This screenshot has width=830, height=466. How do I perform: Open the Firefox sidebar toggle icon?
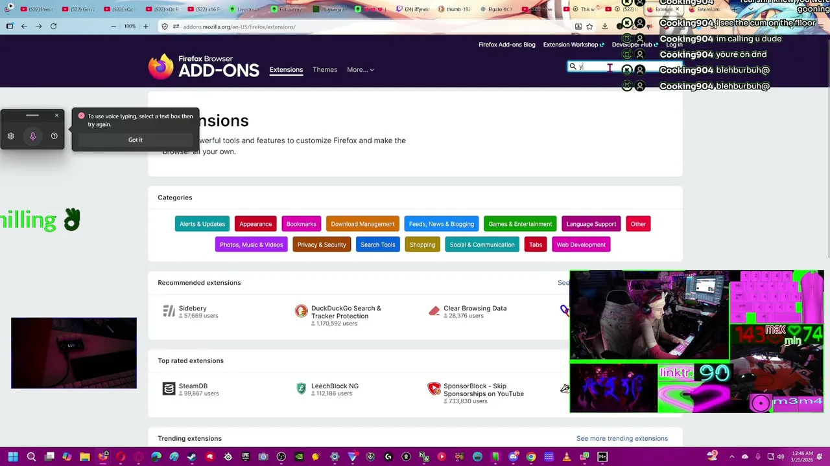click(9, 27)
